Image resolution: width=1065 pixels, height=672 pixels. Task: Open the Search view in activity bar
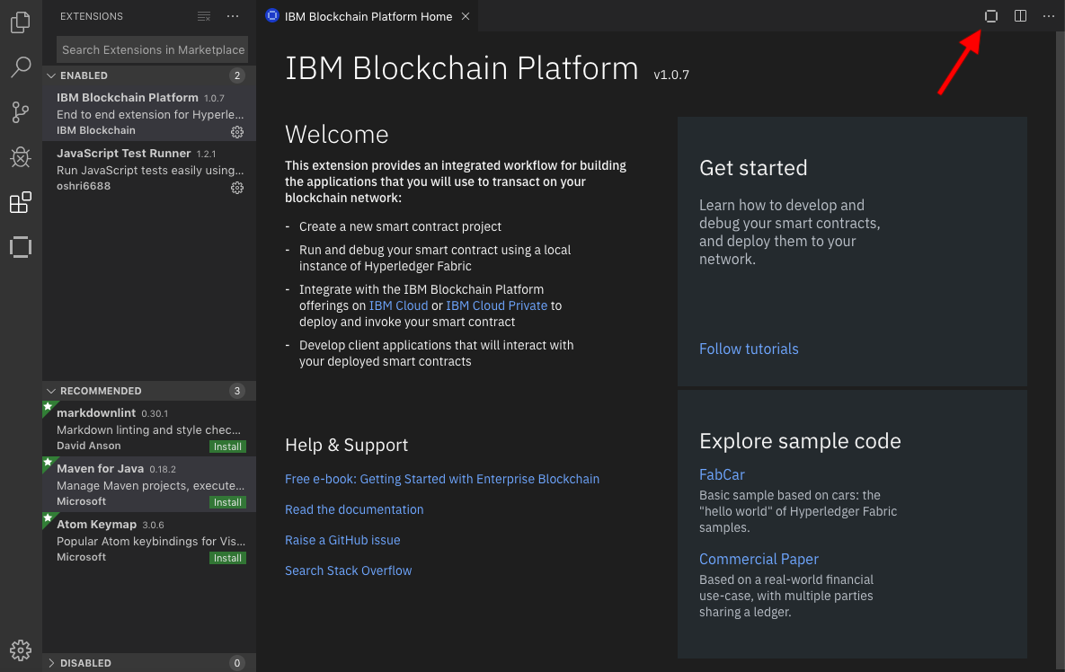[x=21, y=67]
